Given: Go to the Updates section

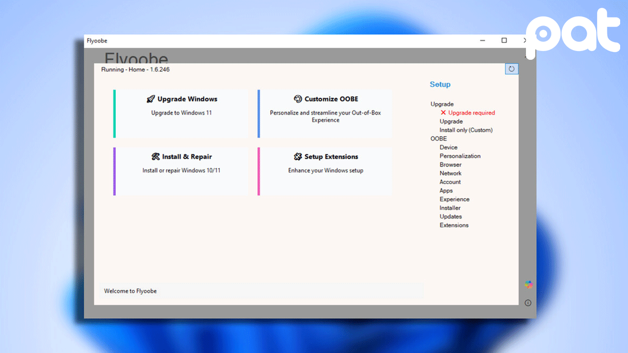Looking at the screenshot, I should pos(450,217).
